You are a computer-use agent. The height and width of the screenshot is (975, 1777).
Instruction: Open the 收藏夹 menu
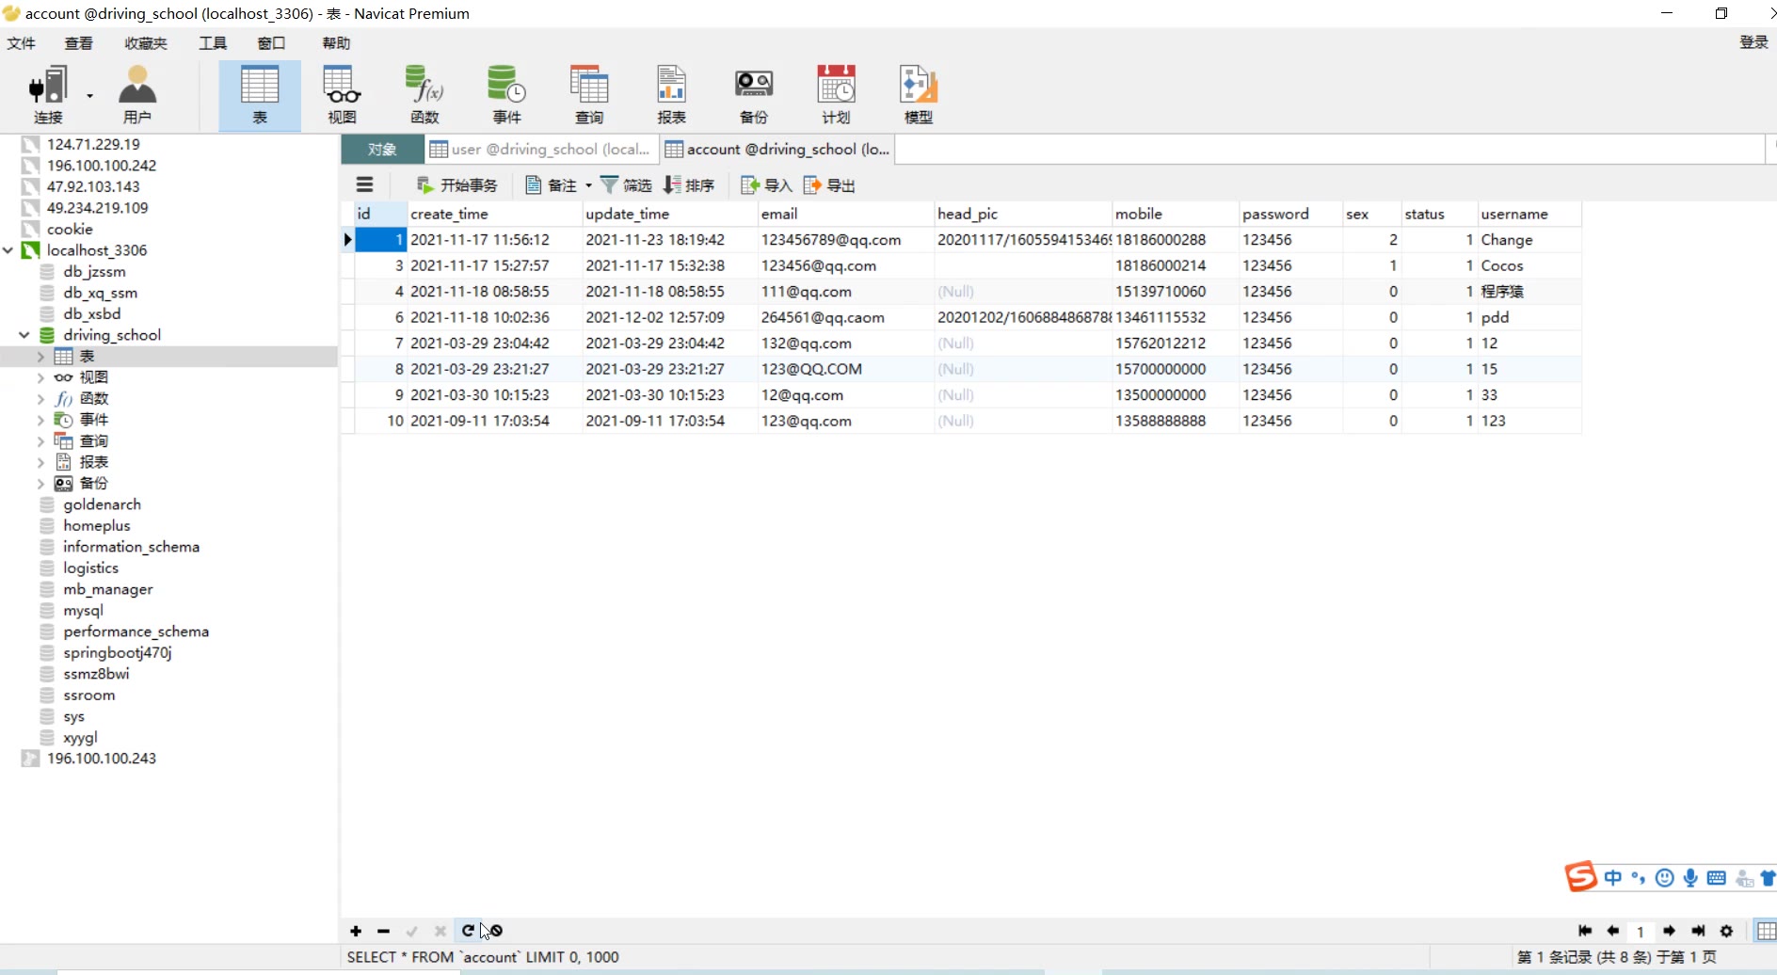(146, 43)
